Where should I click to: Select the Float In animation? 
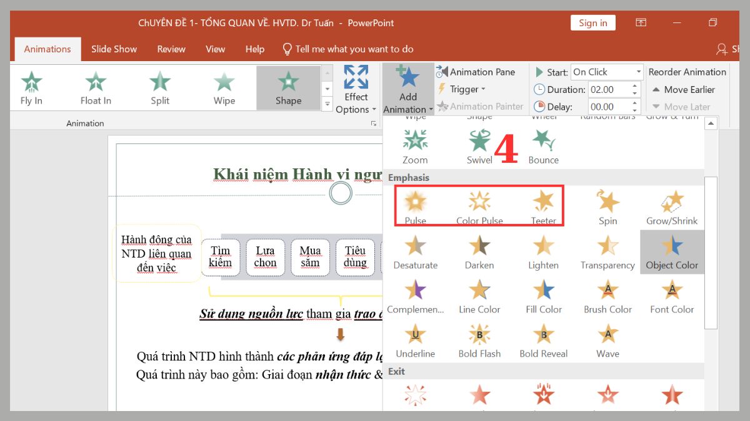[95, 87]
